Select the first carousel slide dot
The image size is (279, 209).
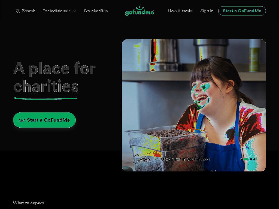click(241, 159)
